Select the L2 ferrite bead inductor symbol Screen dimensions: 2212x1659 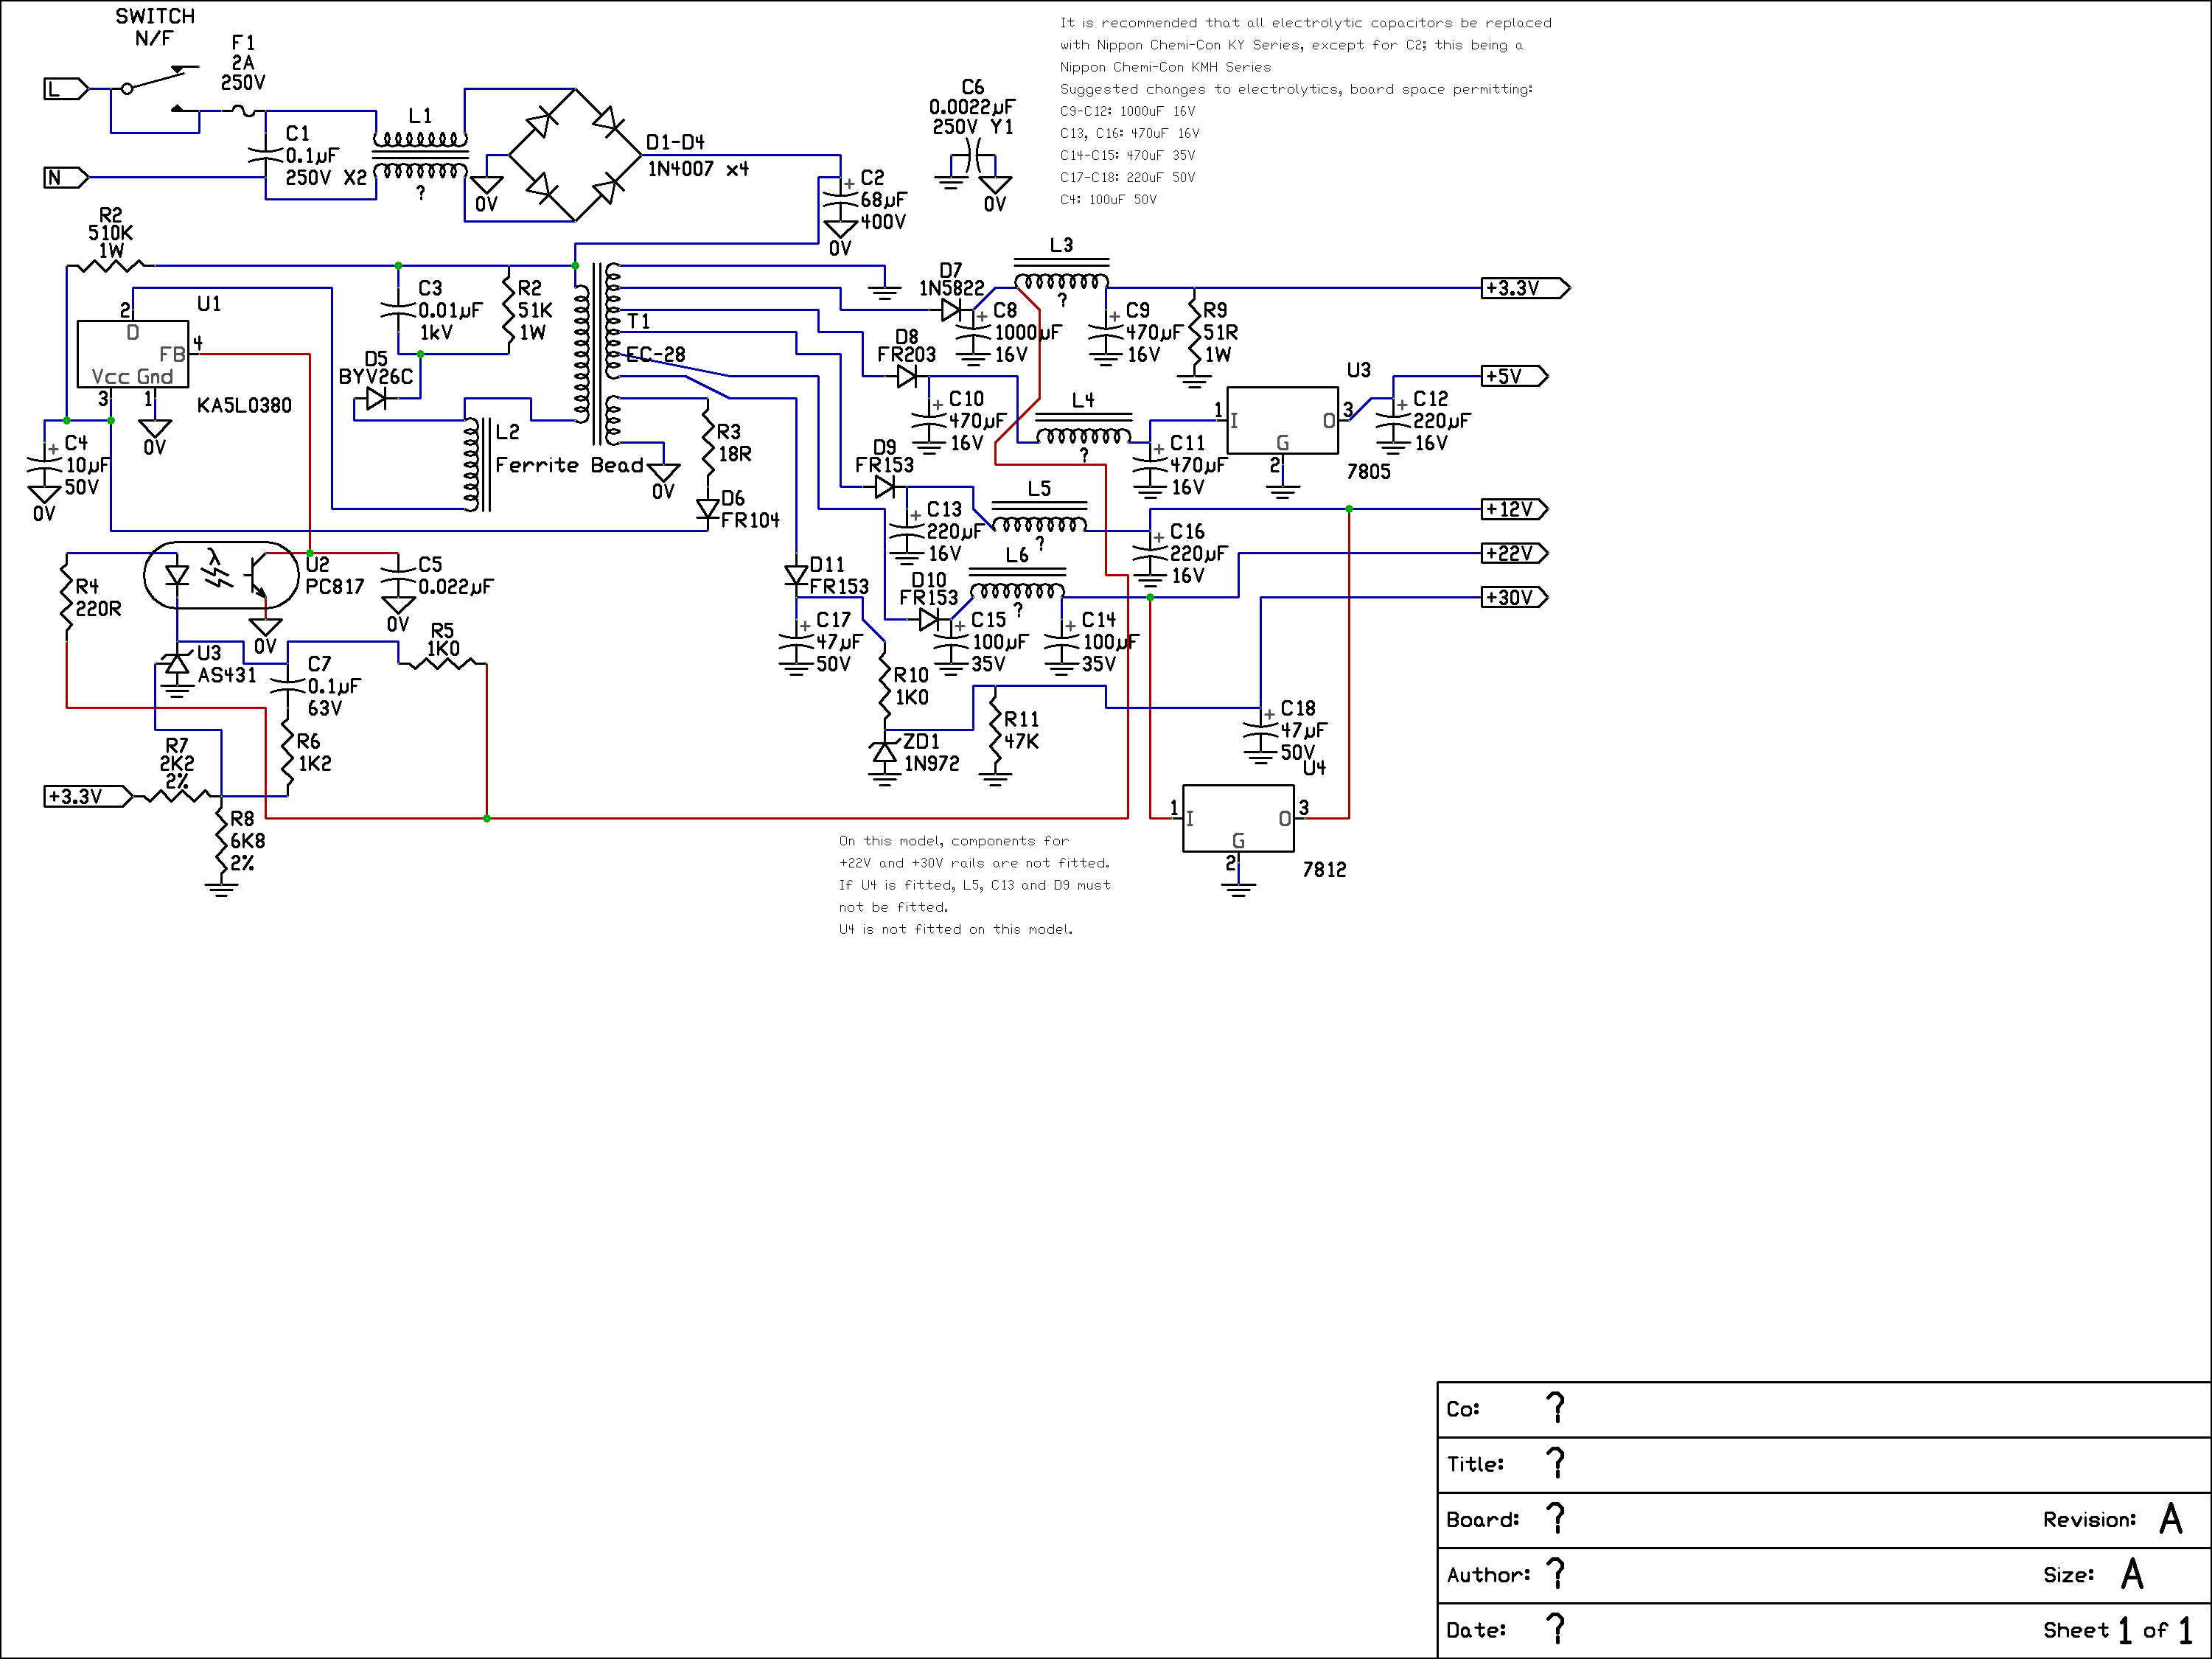click(x=477, y=464)
